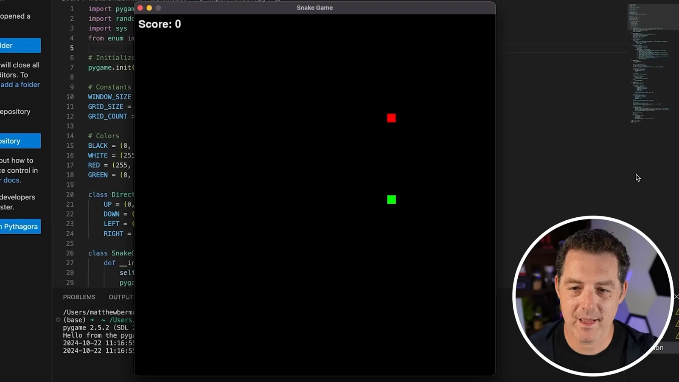Click the presenter webcam circle overlay

pos(593,296)
